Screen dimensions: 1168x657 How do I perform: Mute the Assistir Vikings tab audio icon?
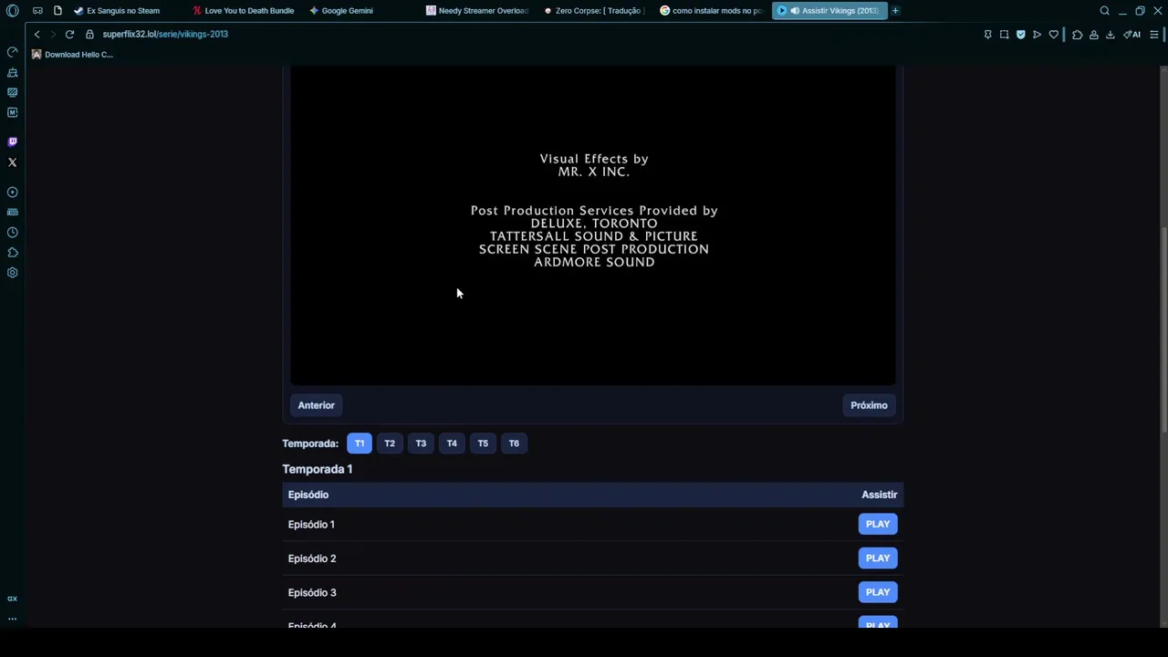click(795, 11)
